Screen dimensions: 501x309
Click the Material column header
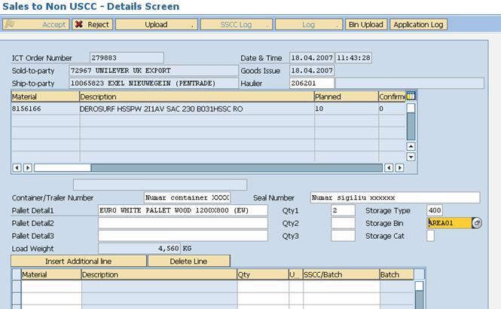[x=44, y=96]
